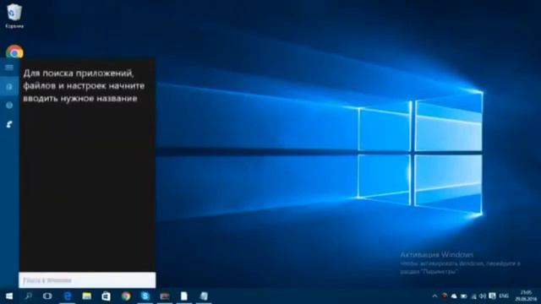Open network connections tray icon

(473, 296)
